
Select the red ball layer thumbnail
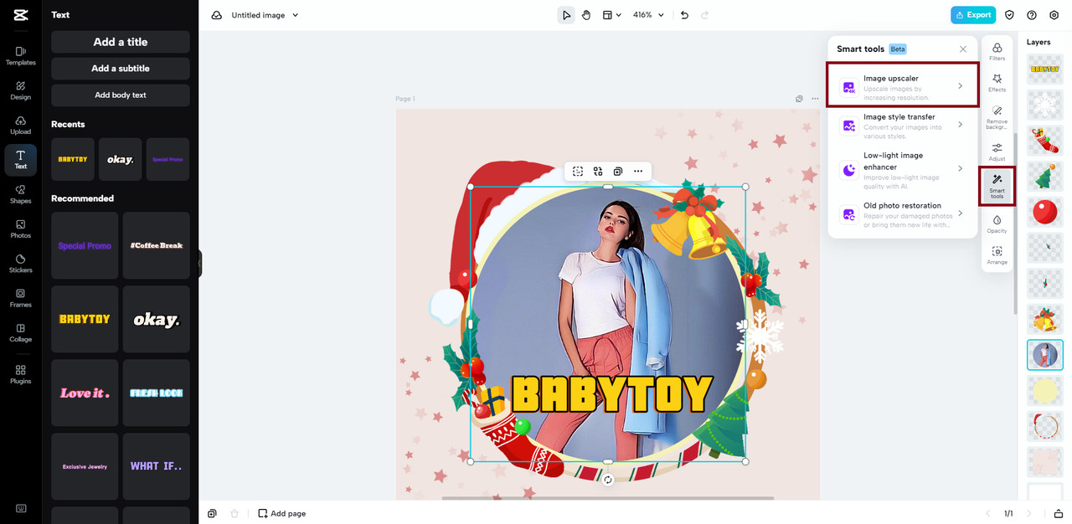click(1044, 212)
